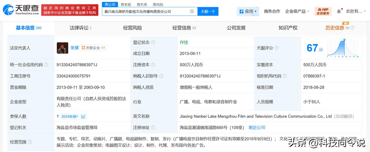View help icon next to 登记状态
370x152 pixels.
(x=153, y=42)
